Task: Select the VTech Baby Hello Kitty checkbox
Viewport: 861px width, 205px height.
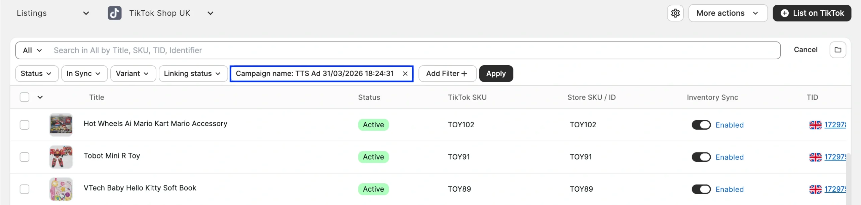Action: [x=25, y=189]
